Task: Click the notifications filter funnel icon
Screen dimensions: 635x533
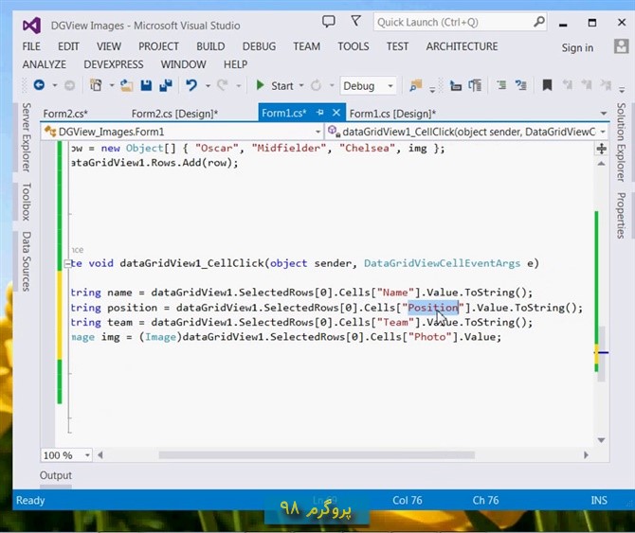Action: [356, 22]
